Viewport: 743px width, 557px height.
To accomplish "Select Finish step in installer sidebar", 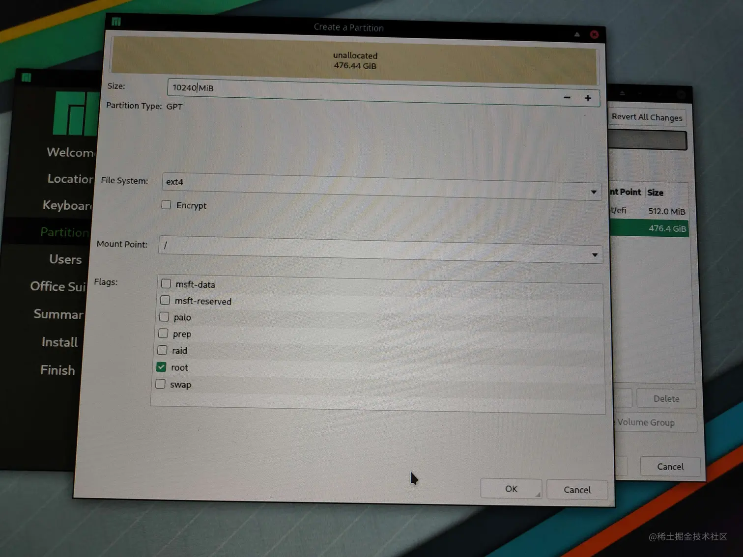I will pos(57,370).
